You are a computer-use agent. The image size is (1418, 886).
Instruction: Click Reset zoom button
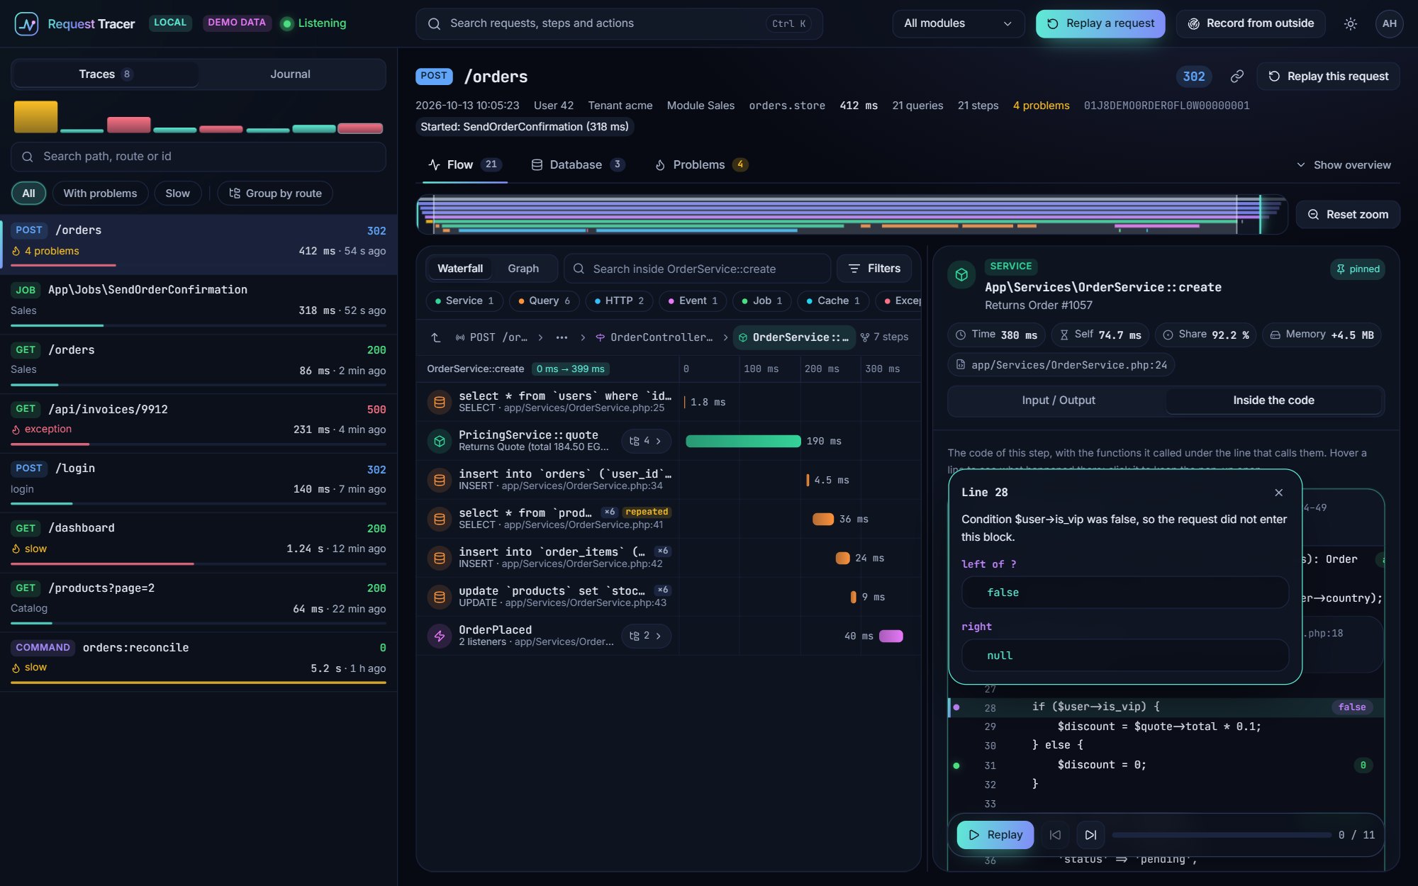1348,214
